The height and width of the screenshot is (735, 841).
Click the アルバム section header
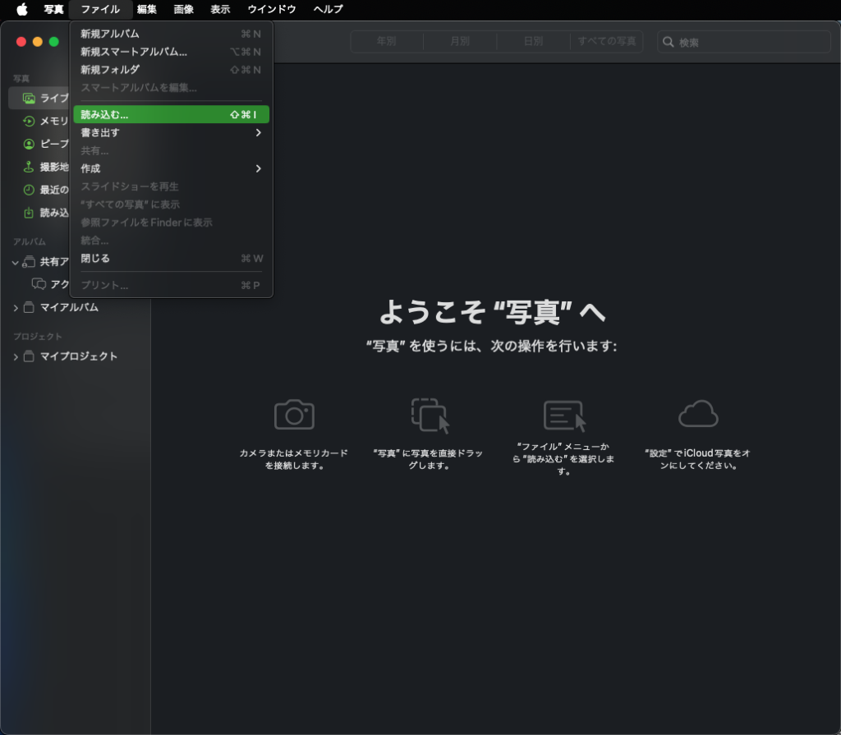[x=30, y=242]
